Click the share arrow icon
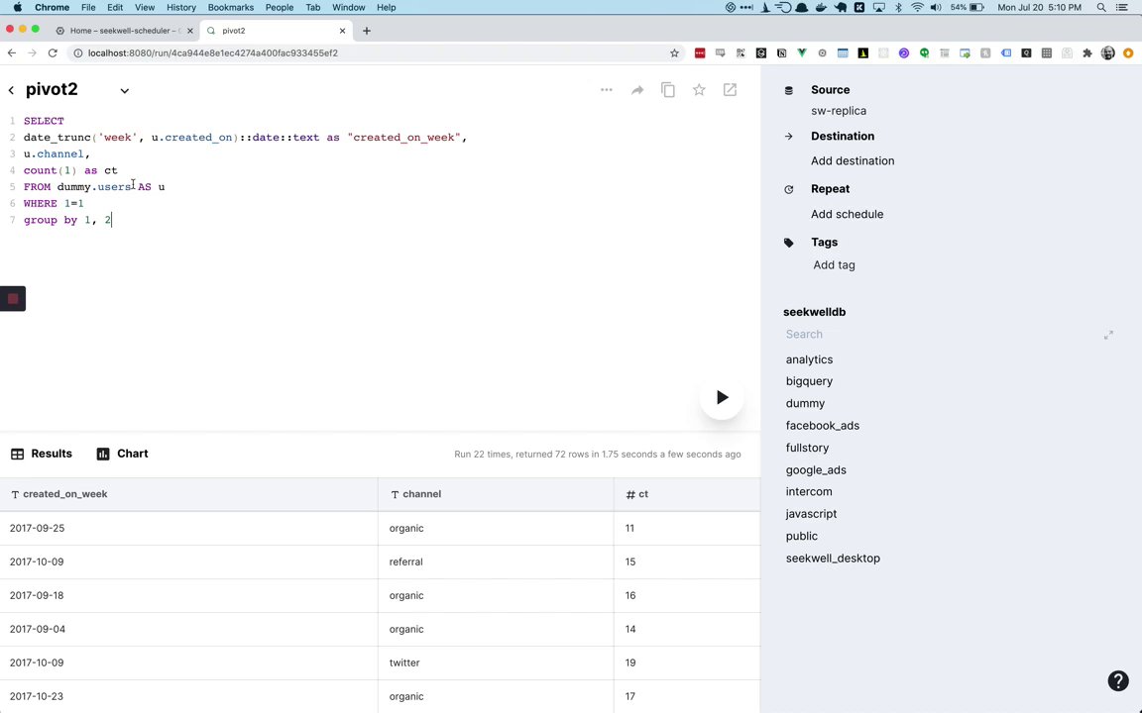Image resolution: width=1142 pixels, height=713 pixels. click(x=637, y=90)
